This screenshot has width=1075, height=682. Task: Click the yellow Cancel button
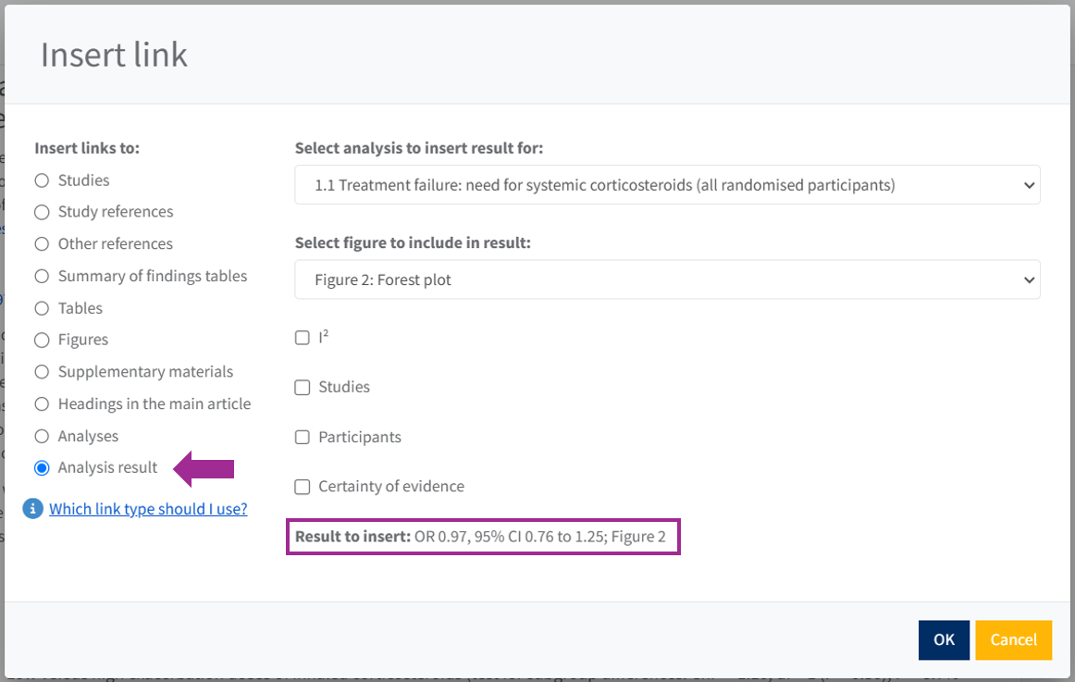[x=1013, y=639]
